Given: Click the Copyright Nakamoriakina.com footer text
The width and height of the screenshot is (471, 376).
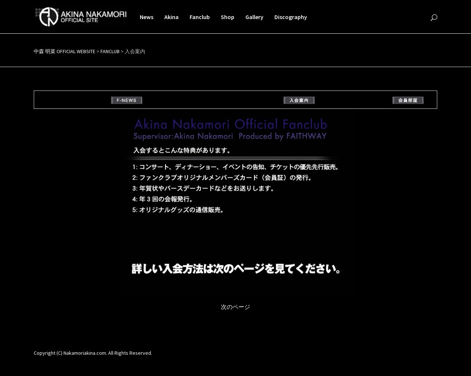Looking at the screenshot, I should pos(93,353).
